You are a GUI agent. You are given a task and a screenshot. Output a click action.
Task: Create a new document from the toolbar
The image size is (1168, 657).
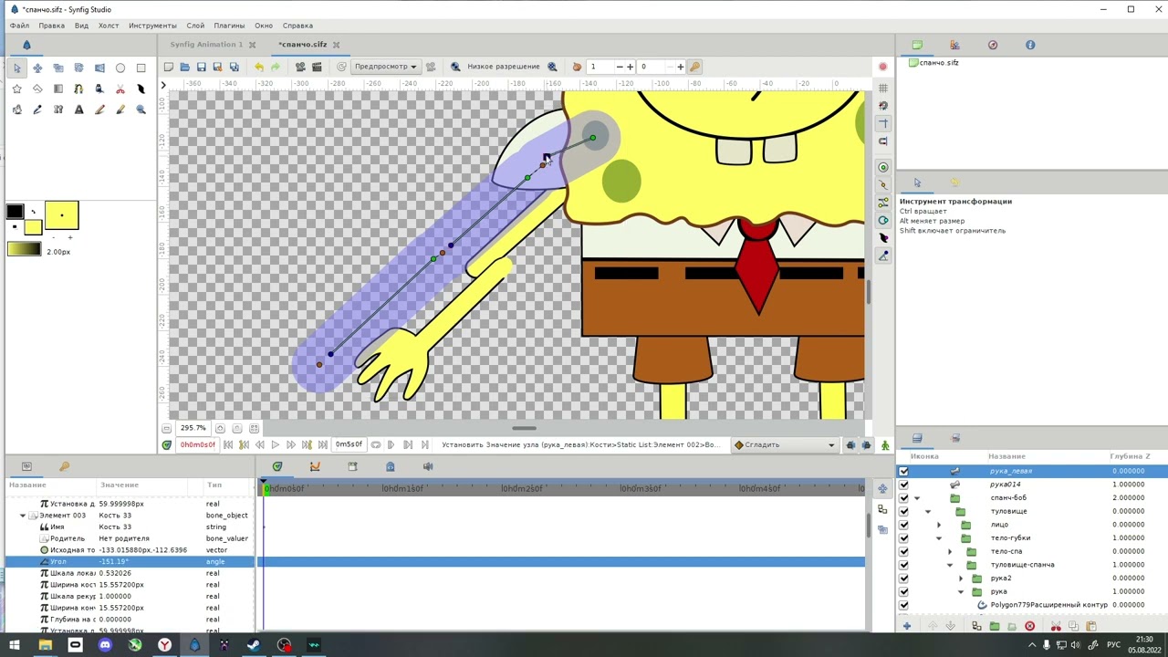click(x=168, y=67)
